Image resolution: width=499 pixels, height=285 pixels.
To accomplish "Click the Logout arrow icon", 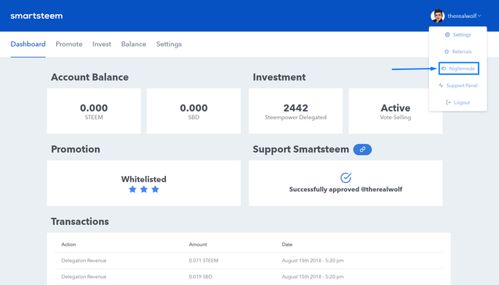I will pos(448,102).
